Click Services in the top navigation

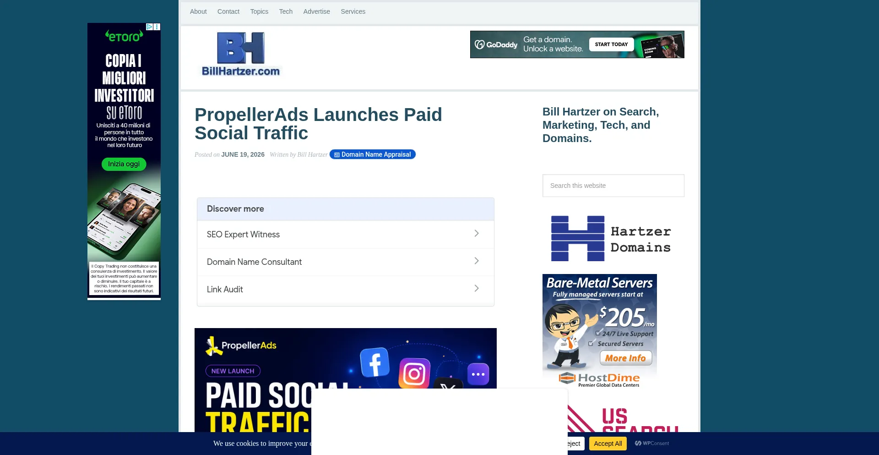click(353, 11)
